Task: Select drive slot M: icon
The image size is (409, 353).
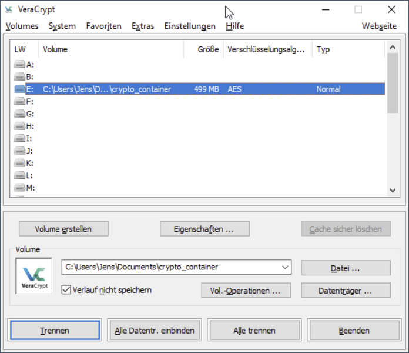Action: (x=20, y=188)
